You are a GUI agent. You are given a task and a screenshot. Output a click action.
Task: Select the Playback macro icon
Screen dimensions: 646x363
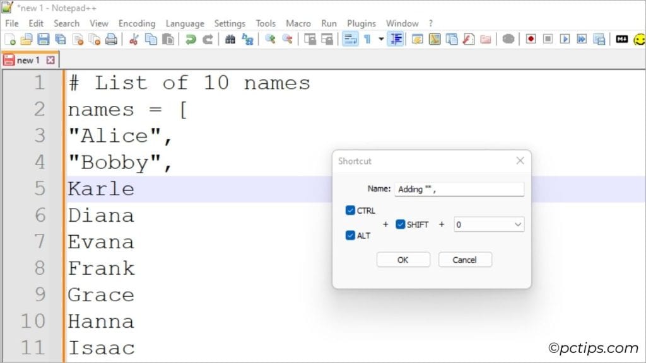(x=565, y=38)
